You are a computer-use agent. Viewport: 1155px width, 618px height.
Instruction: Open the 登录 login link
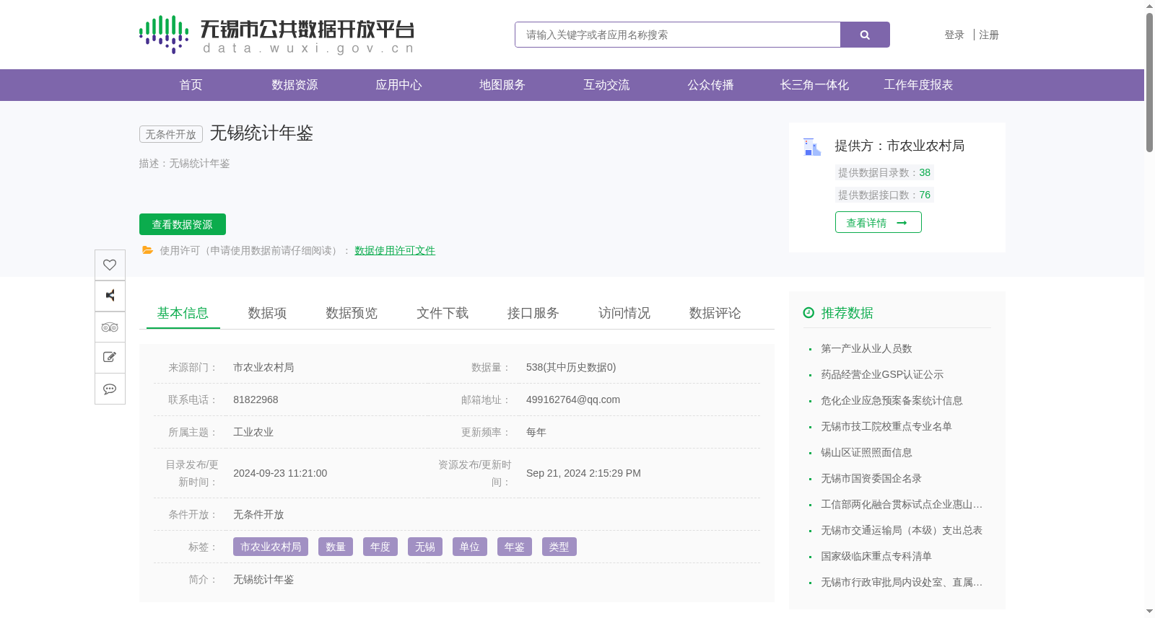click(x=954, y=35)
